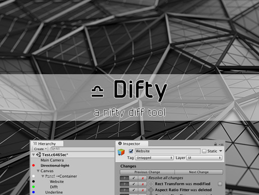Uncheck the Website object active checkbox
259x195 pixels.
pos(131,151)
